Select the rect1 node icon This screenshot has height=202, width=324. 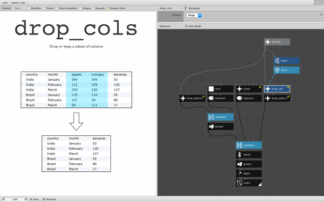click(x=211, y=89)
